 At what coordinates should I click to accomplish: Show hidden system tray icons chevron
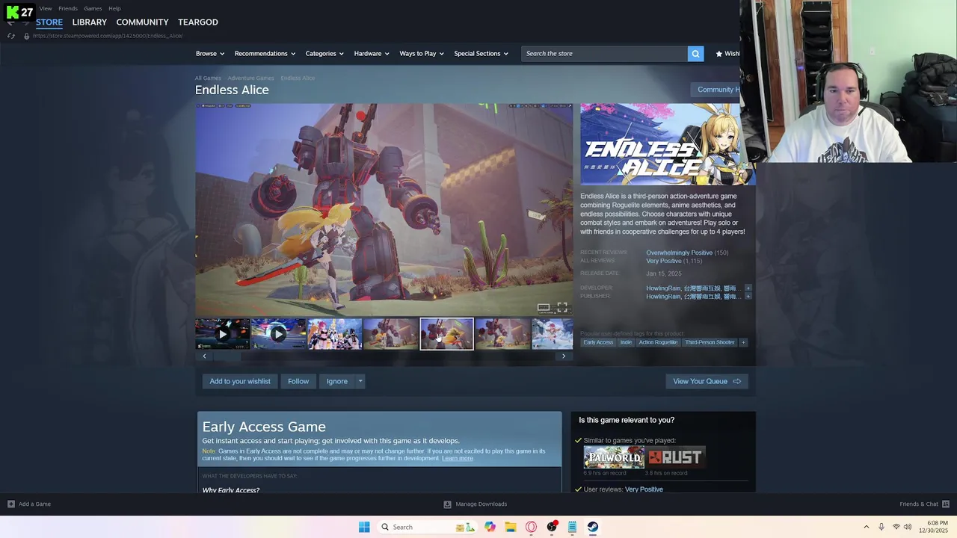(867, 527)
